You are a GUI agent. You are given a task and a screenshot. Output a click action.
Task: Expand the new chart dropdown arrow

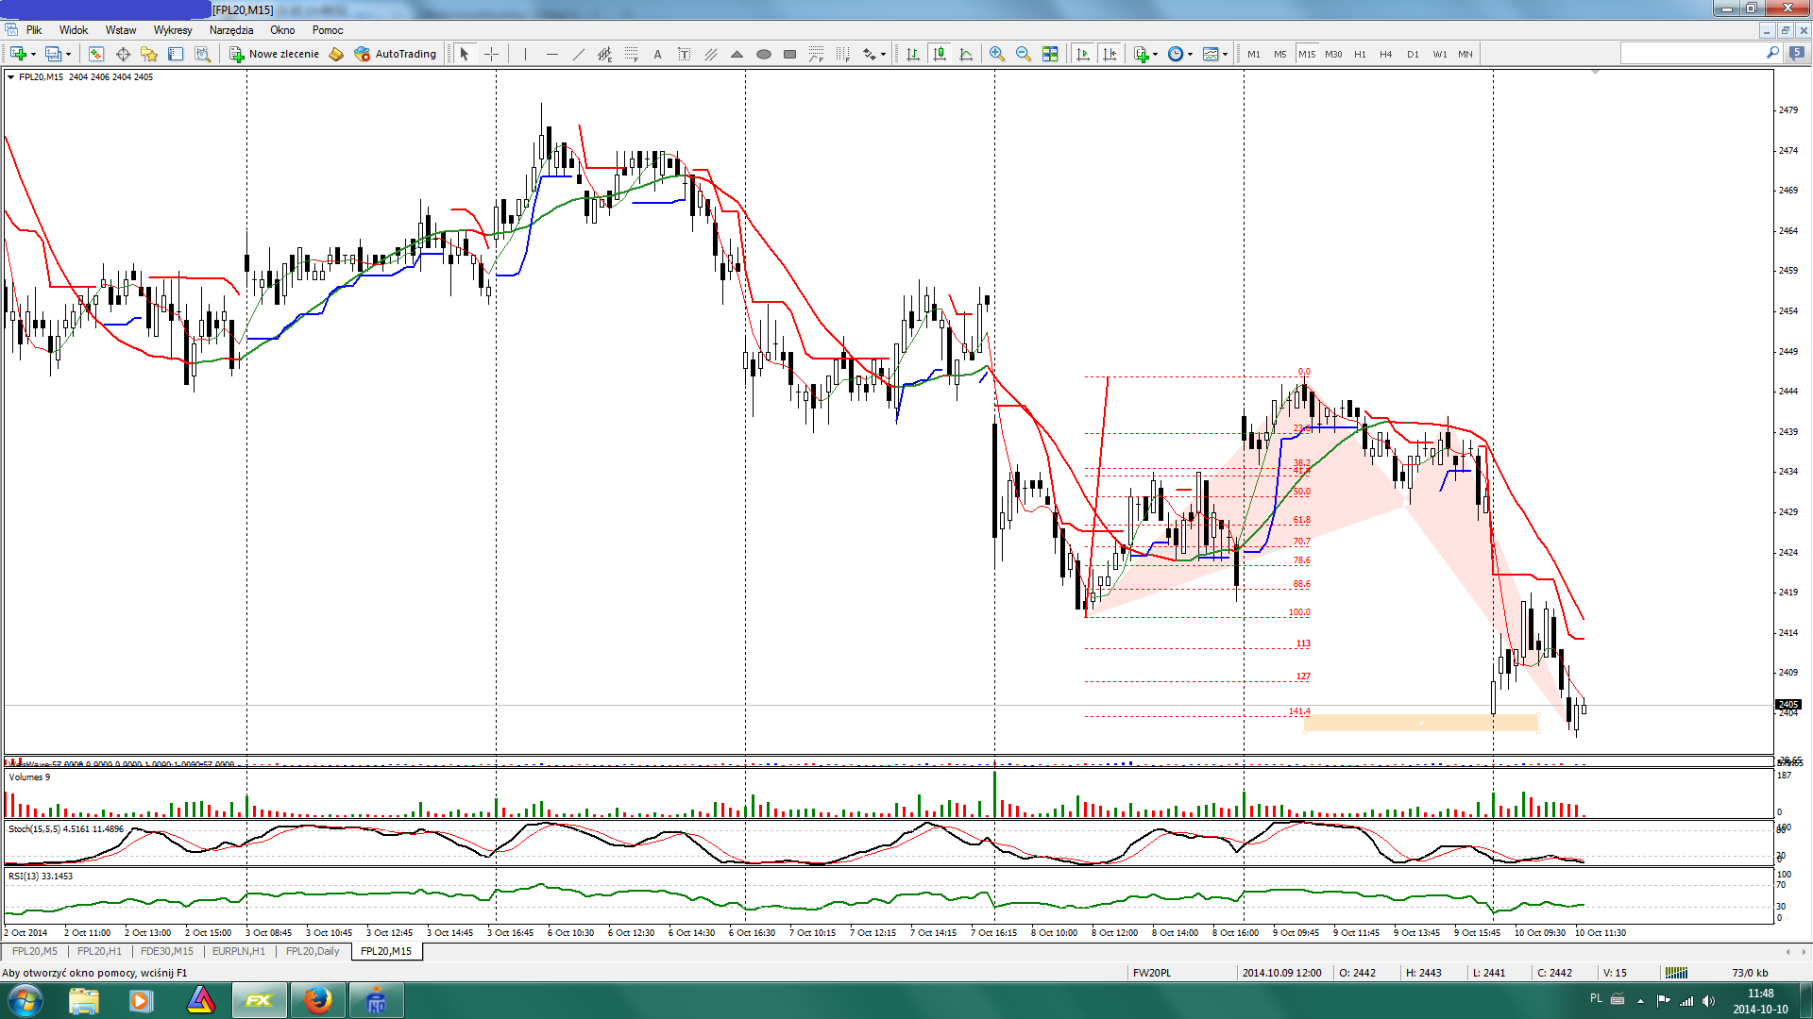point(33,54)
